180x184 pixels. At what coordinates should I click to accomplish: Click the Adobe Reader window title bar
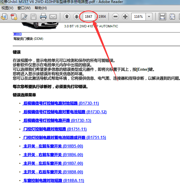point(90,2)
